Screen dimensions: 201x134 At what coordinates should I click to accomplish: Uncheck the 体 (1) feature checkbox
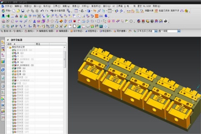pos(13,53)
